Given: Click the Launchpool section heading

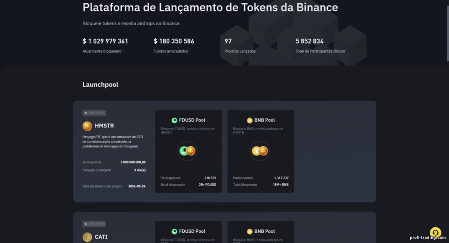Looking at the screenshot, I should 100,84.
